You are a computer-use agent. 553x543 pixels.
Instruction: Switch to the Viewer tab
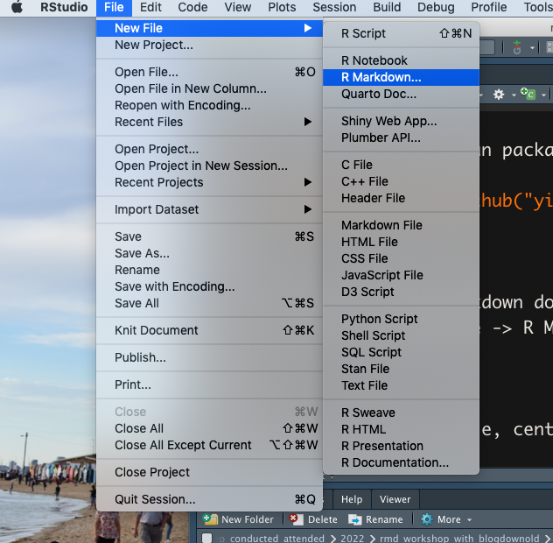coord(395,499)
